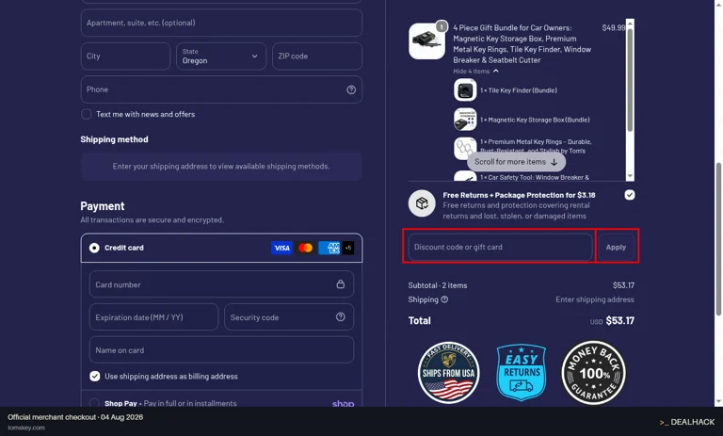This screenshot has width=723, height=436.
Task: Click the 1 × Tile Key Finder (Bundle) text
Action: tap(519, 90)
